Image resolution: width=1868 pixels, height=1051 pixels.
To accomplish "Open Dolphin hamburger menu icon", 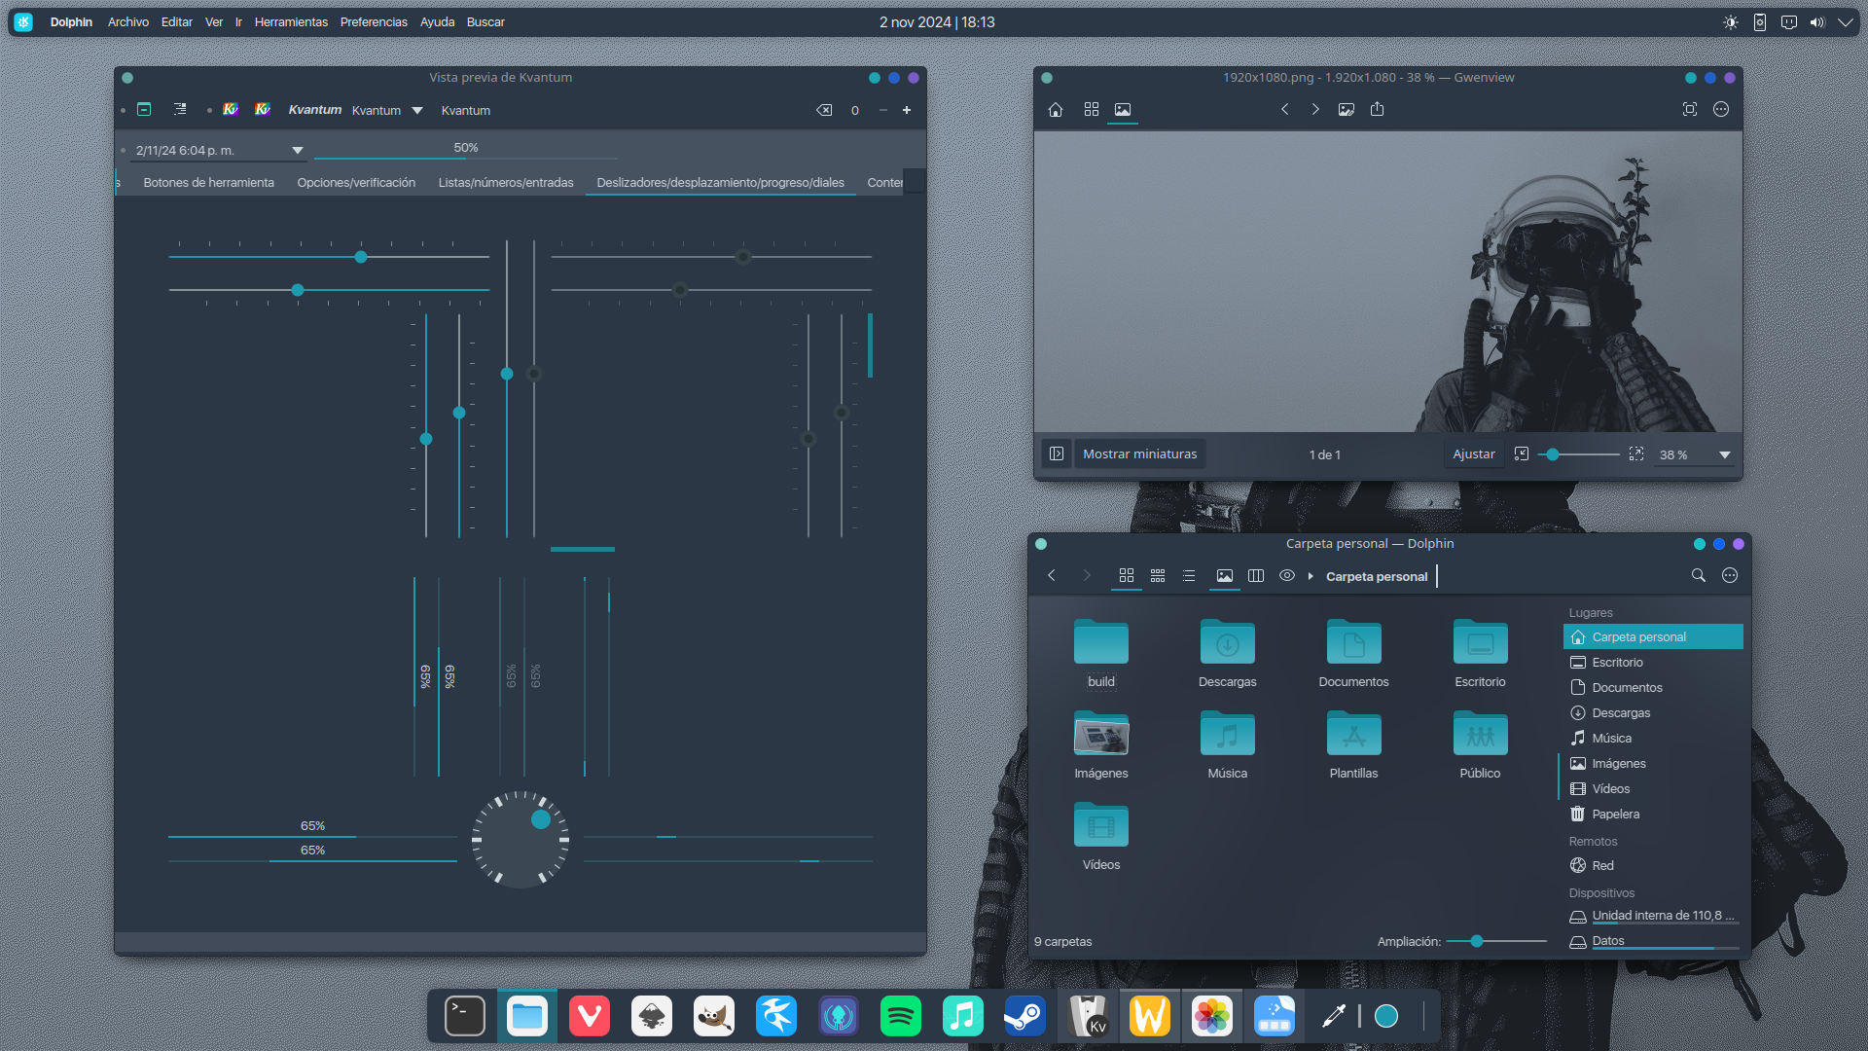I will 1730,576.
